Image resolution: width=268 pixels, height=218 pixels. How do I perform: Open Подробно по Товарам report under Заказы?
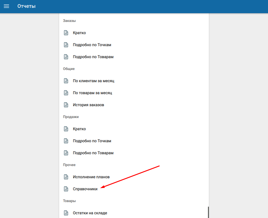click(x=93, y=57)
